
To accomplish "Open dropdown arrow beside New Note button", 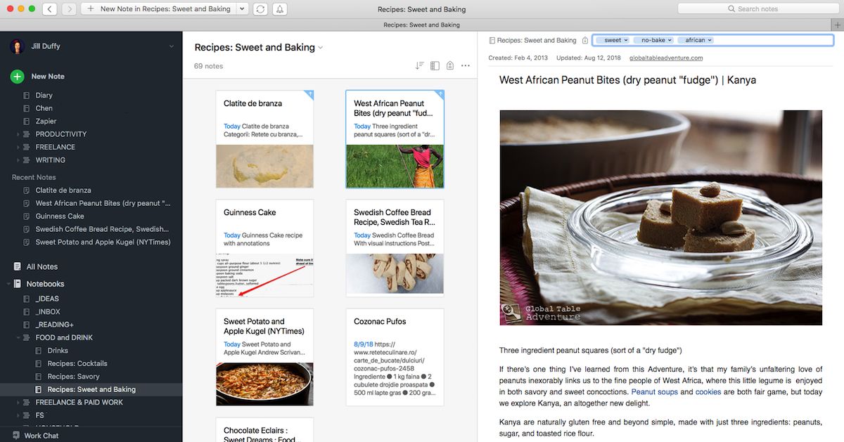I will pyautogui.click(x=243, y=9).
